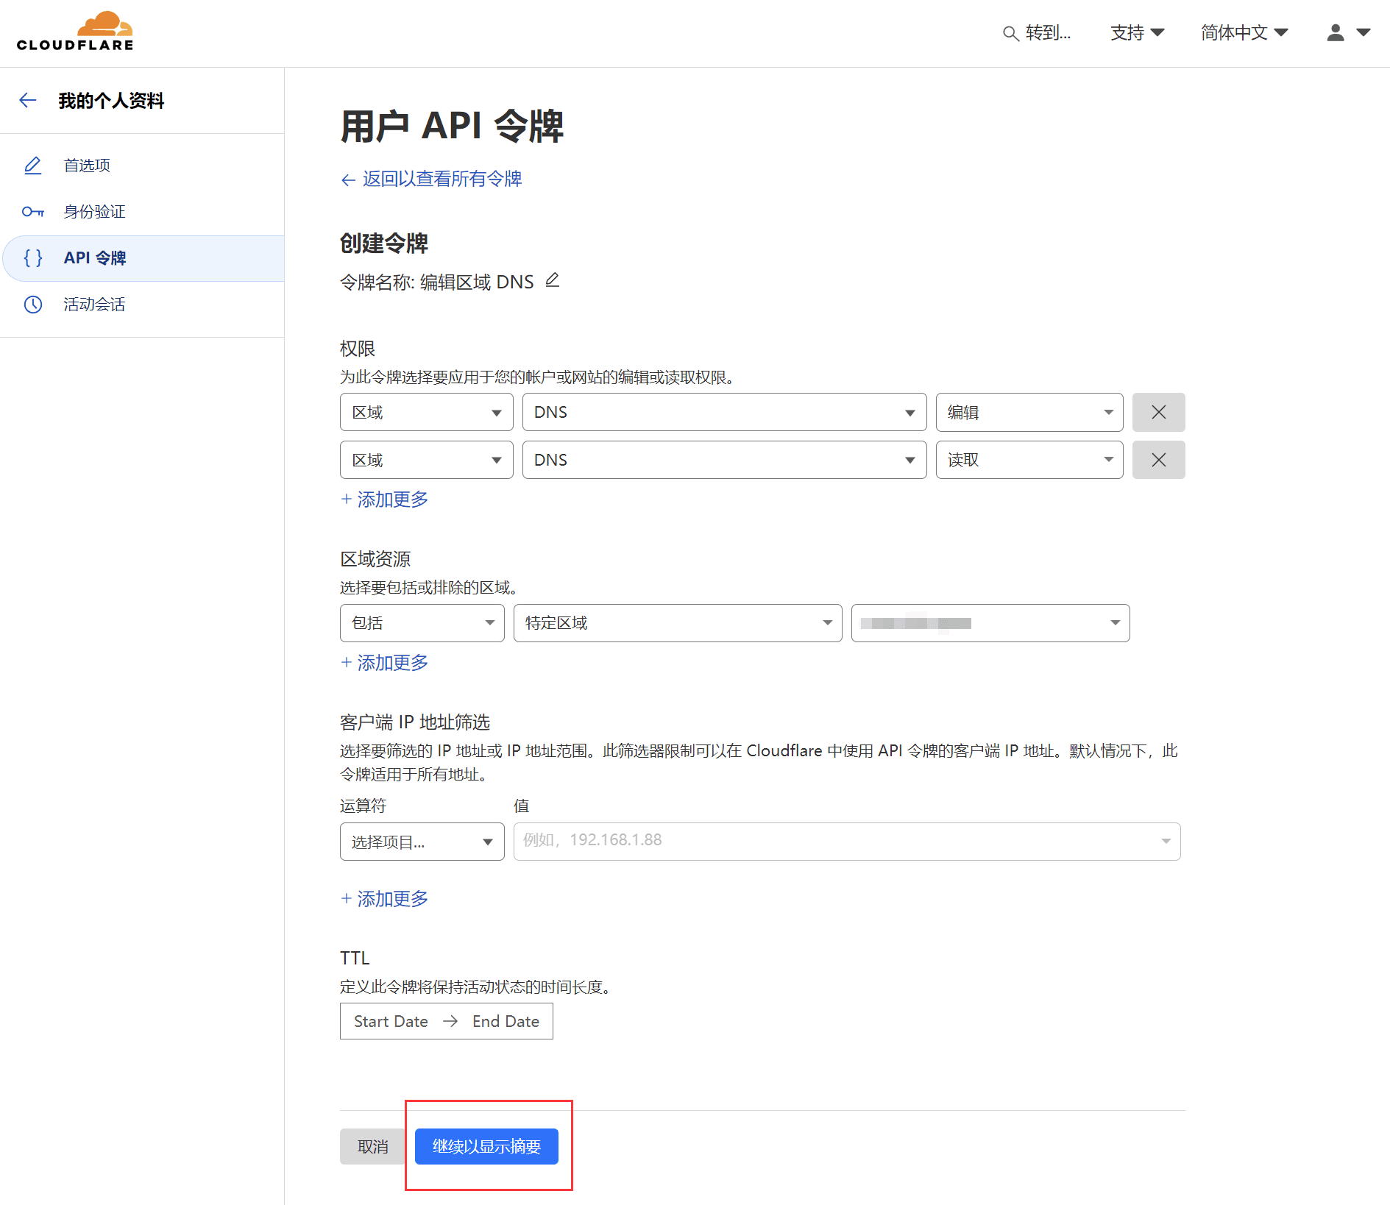Click the IP value field 例如 192.168.1.88
This screenshot has height=1205, width=1390.
point(846,842)
